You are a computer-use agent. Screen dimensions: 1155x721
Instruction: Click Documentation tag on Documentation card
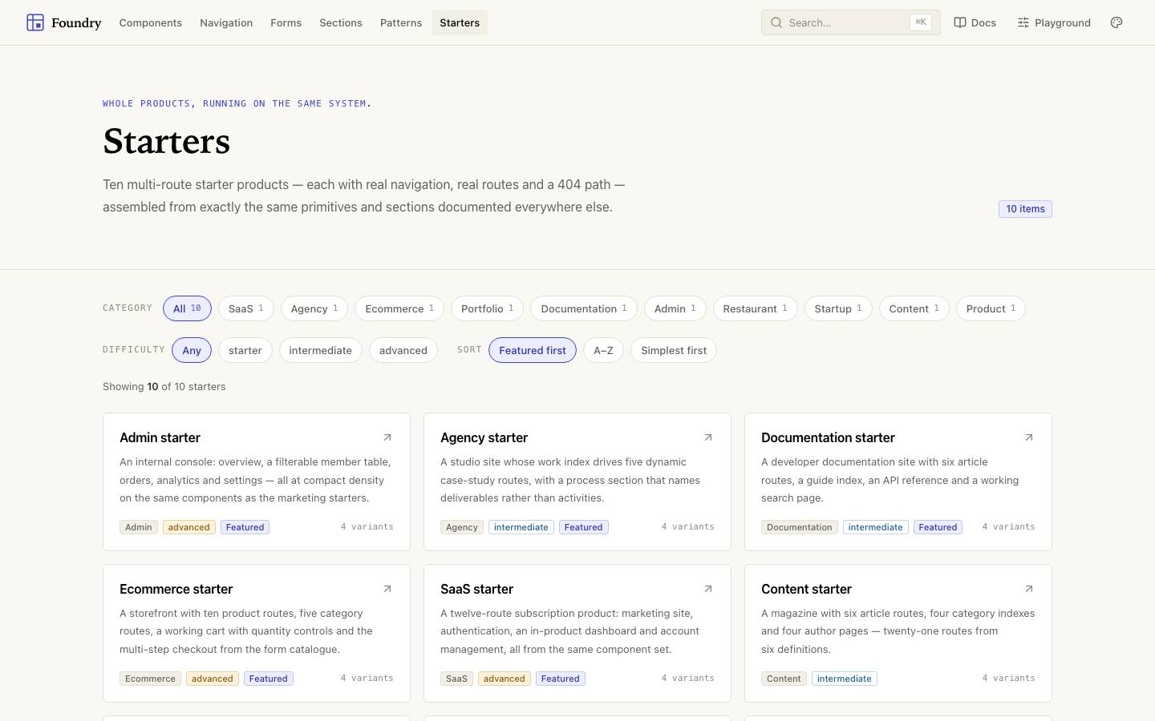[799, 527]
